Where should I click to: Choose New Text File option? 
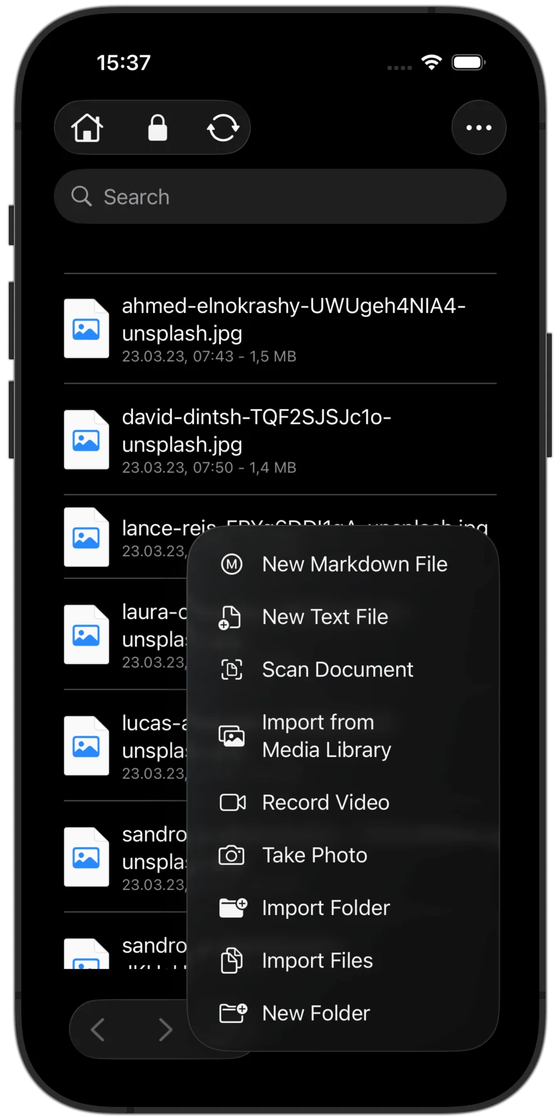tap(325, 617)
